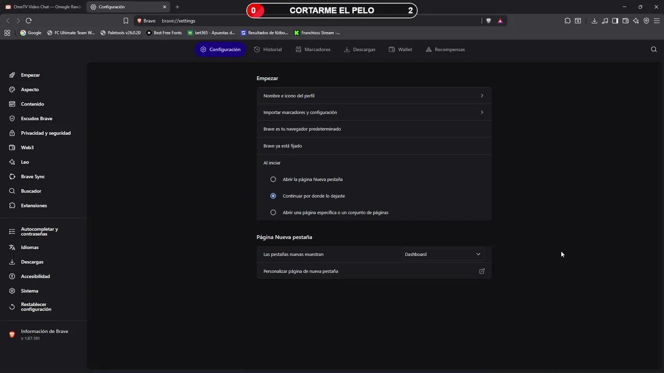This screenshot has width=664, height=373.
Task: Open bet365 bookmark
Action: 211,33
